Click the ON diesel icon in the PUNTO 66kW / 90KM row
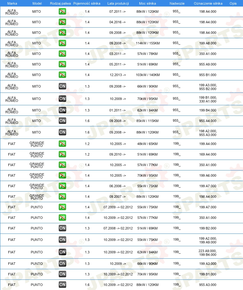 [62, 263]
